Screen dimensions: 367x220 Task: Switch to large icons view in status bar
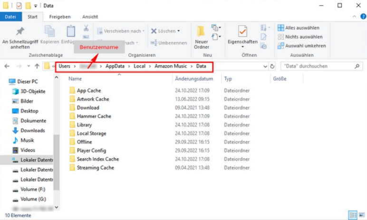point(361,215)
